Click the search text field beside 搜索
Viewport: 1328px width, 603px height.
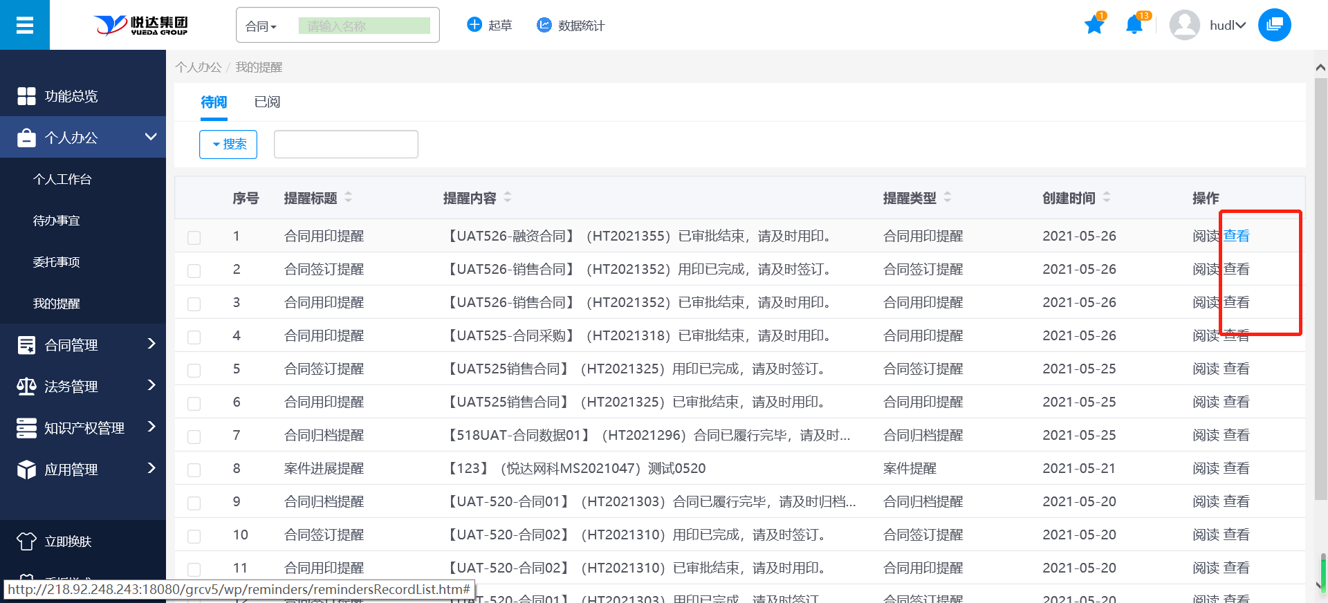pyautogui.click(x=346, y=144)
